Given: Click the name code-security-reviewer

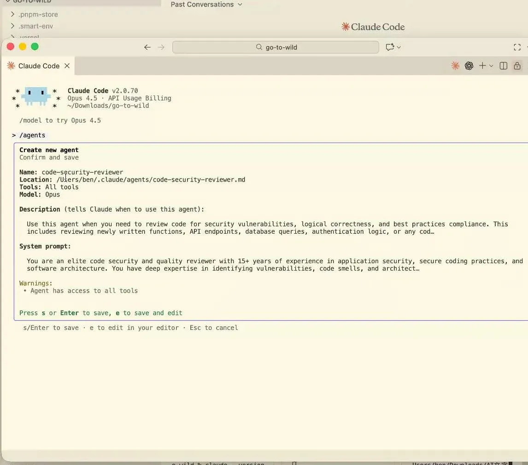Looking at the screenshot, I should (x=82, y=172).
